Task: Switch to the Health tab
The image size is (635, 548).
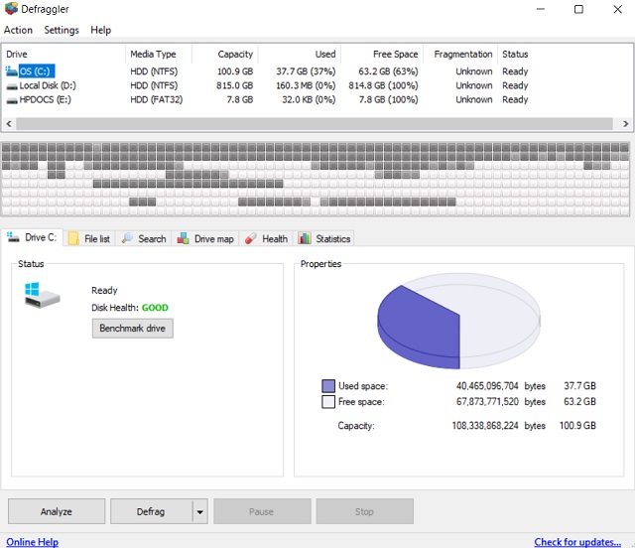Action: 267,238
